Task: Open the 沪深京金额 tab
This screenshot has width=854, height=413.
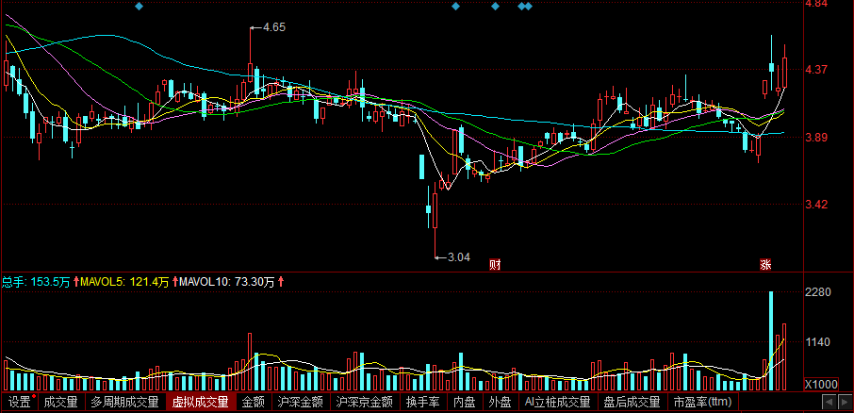Action: point(365,403)
